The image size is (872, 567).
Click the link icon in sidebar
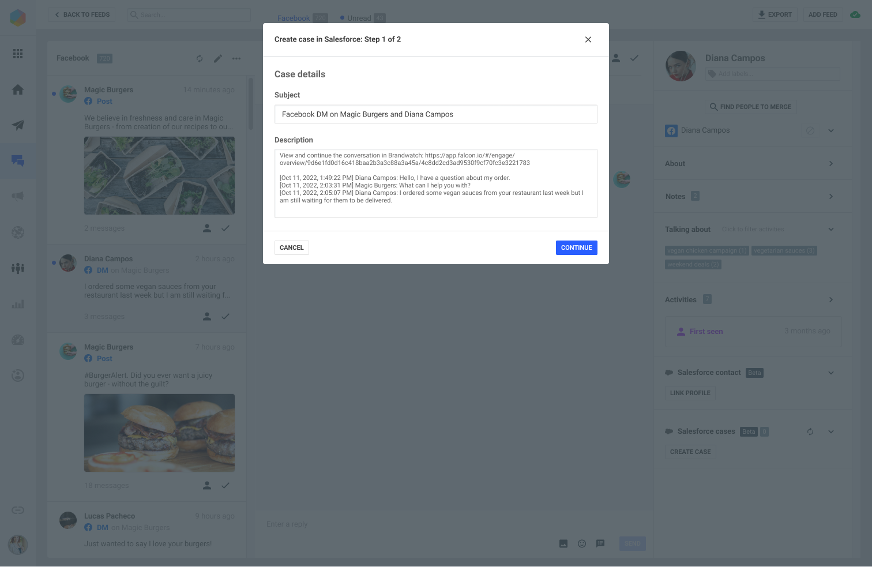click(x=18, y=510)
